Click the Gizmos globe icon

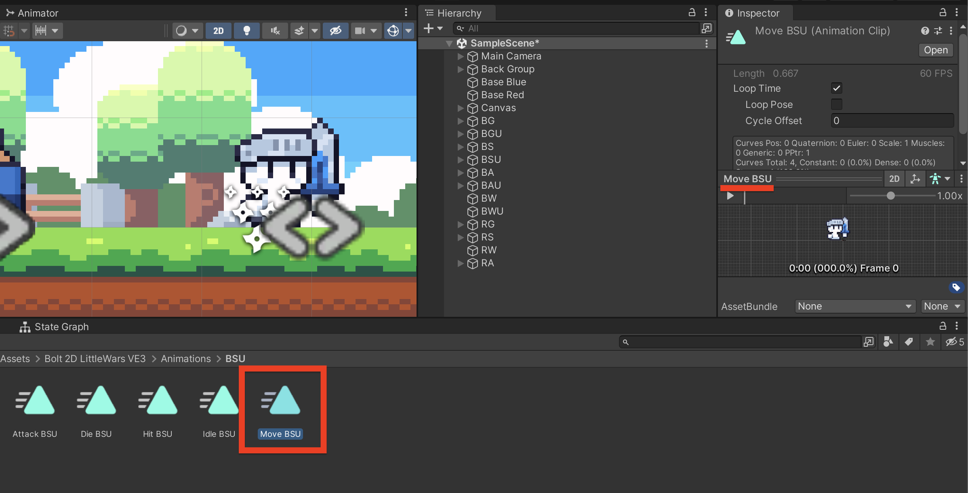click(x=393, y=31)
